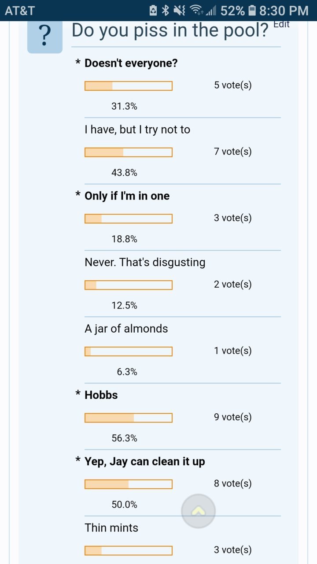Select the "Doesn't everyone?" poll option

(131, 63)
